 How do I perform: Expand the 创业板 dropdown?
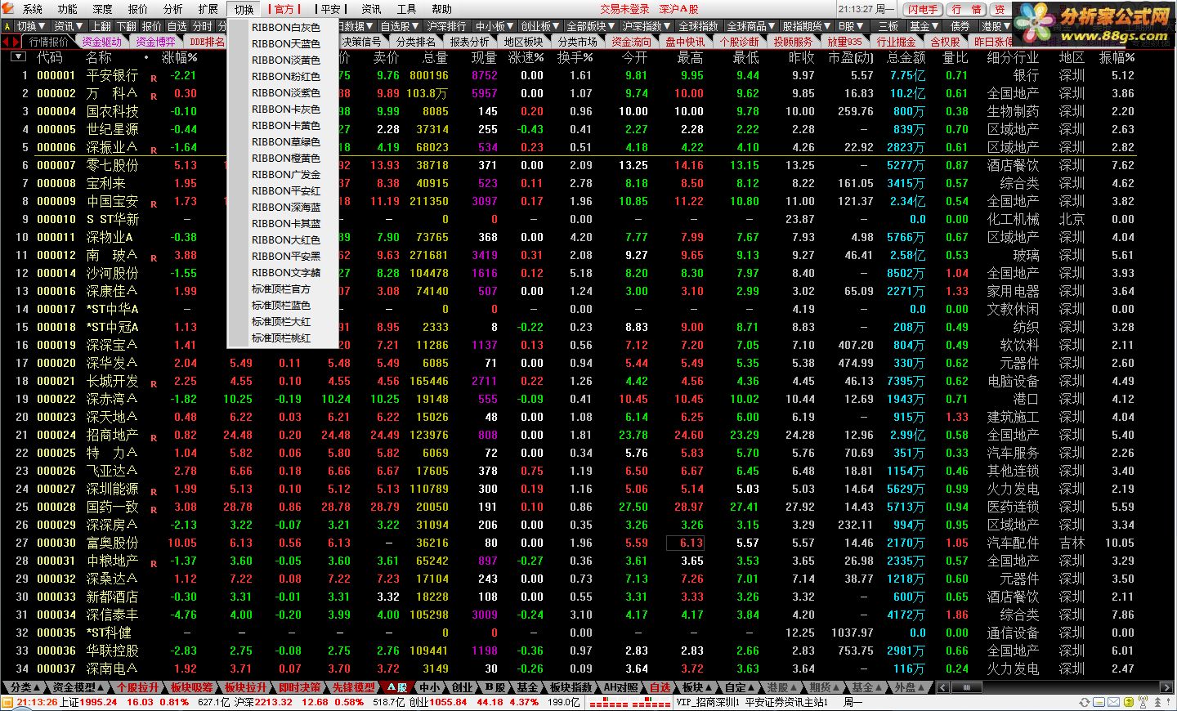click(x=540, y=26)
